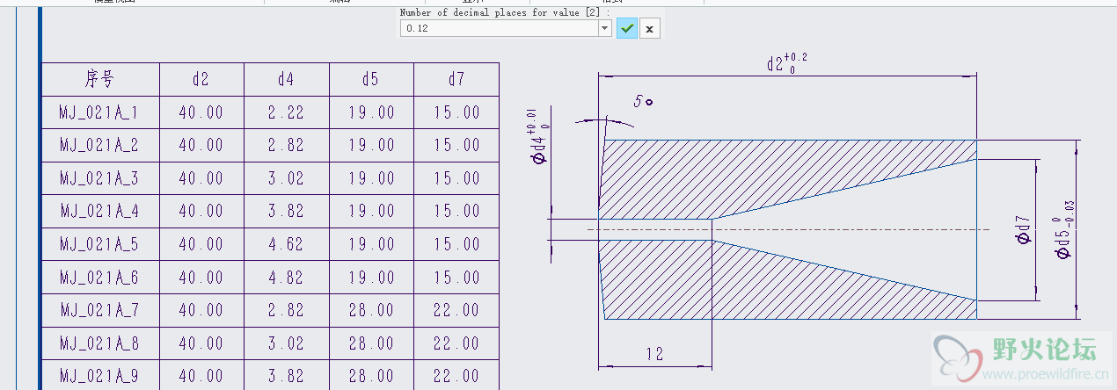Image resolution: width=1117 pixels, height=390 pixels.
Task: Click d7 value 15.00 in MJ_021A_5 row
Action: pos(456,244)
